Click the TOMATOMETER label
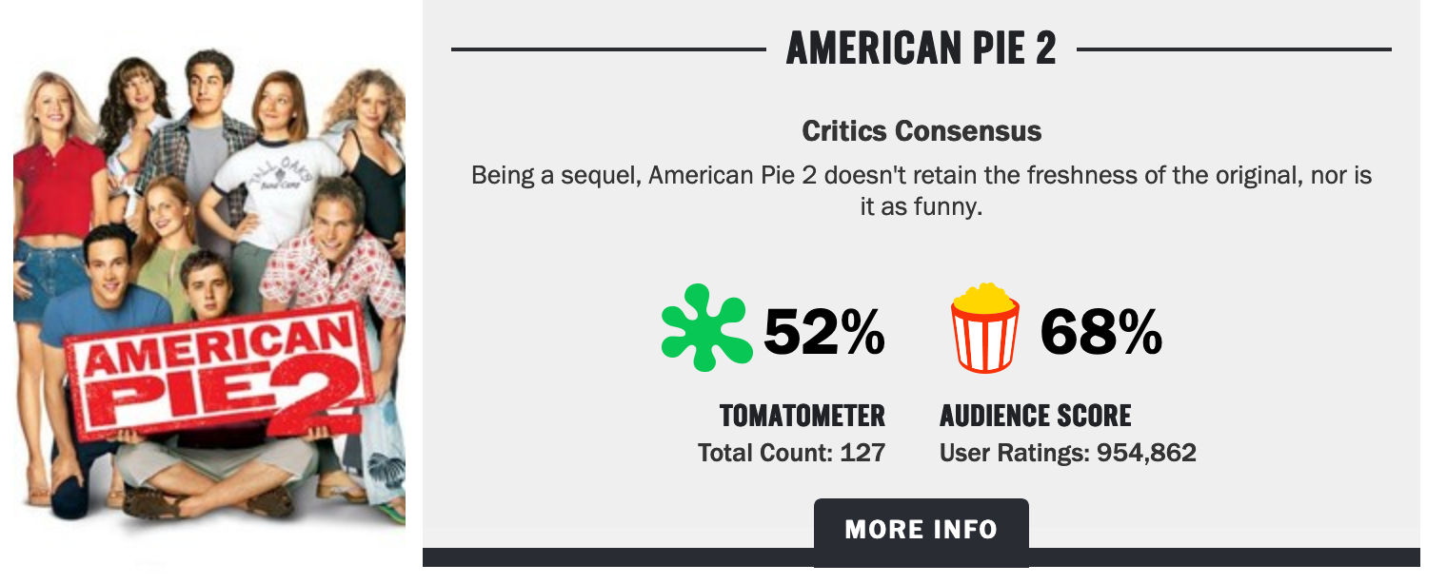 coord(803,416)
